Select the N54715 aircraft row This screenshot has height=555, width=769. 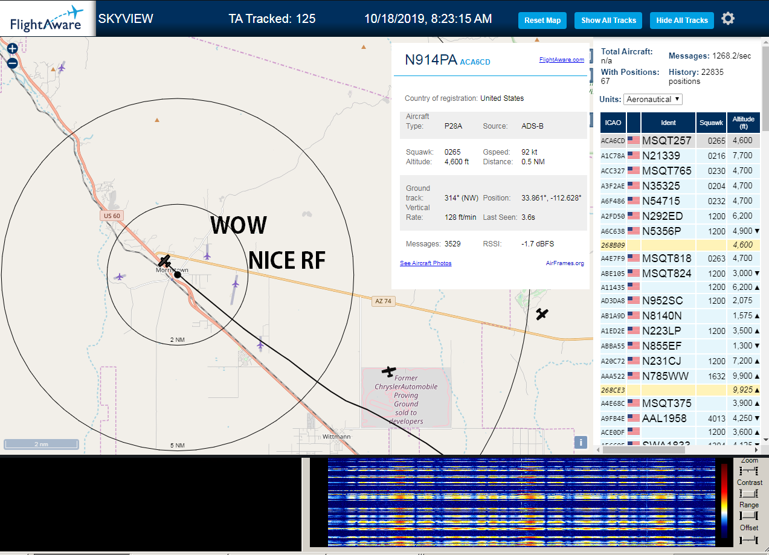[x=680, y=201]
